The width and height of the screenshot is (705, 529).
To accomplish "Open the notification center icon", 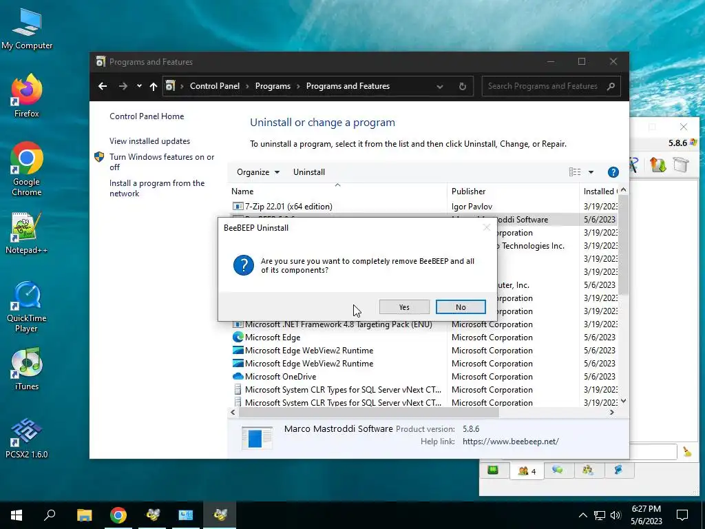I will [682, 515].
